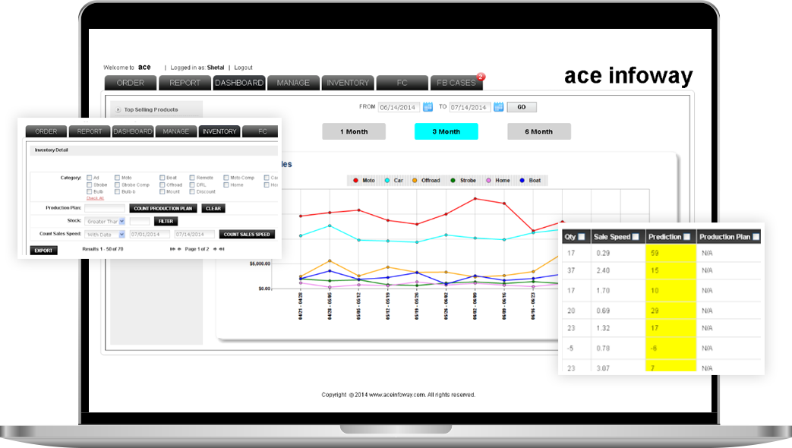Open the ORDER tab in main dashboard
This screenshot has height=448, width=792.
pos(131,83)
